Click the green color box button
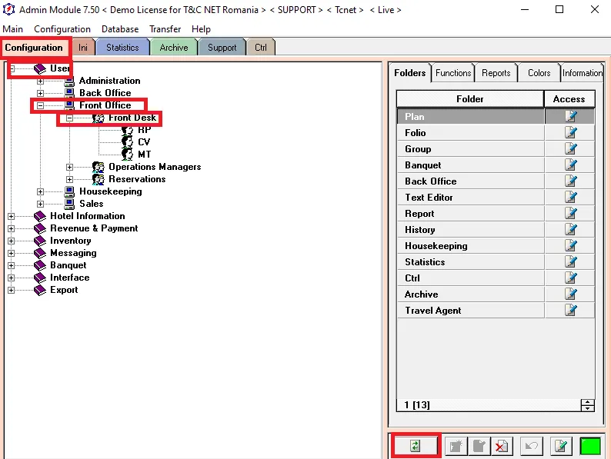This screenshot has width=611, height=459. (x=590, y=446)
